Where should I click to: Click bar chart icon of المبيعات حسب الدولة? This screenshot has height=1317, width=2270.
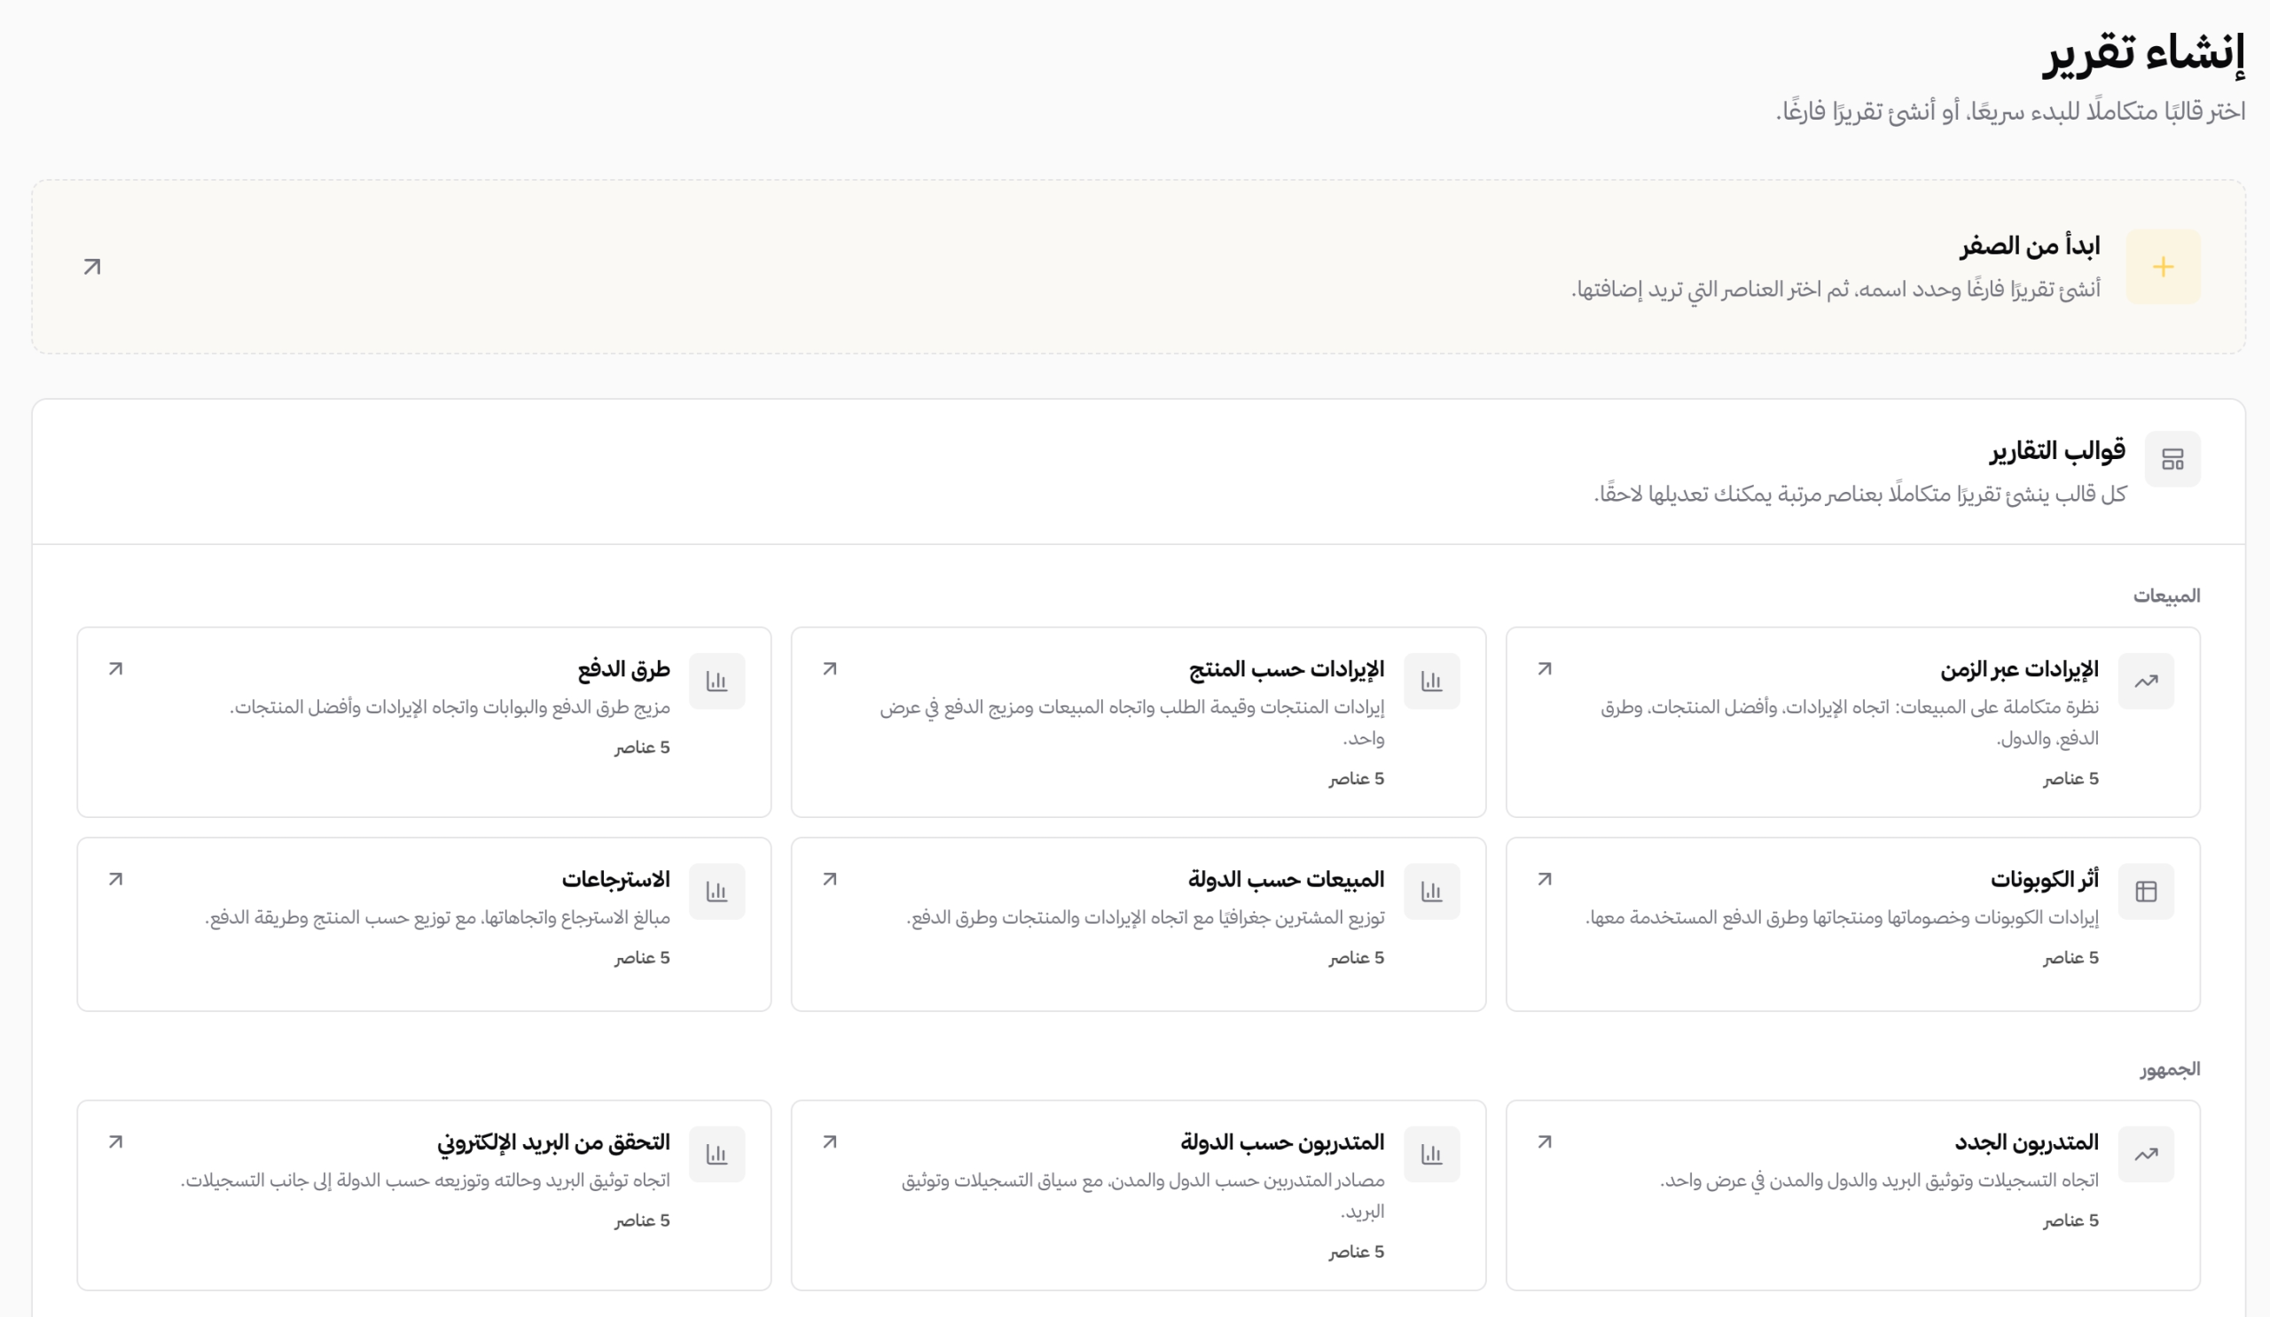(1431, 892)
